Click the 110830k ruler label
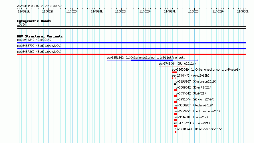 click(243, 11)
